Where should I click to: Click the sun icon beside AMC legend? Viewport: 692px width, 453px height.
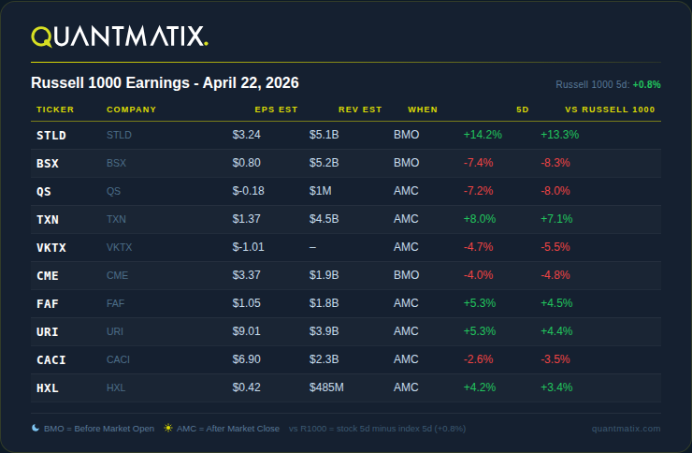point(168,428)
